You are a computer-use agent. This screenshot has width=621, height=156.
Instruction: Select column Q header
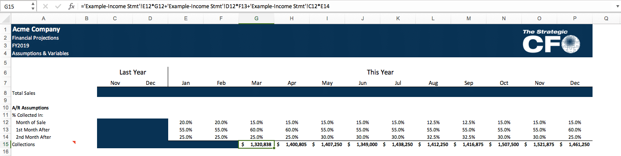tap(606, 19)
